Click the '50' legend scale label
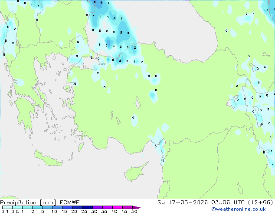This screenshot has height=213, width=275. 134,211
